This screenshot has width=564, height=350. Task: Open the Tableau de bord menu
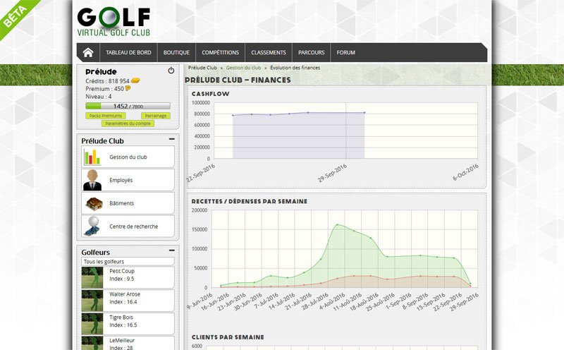[128, 53]
